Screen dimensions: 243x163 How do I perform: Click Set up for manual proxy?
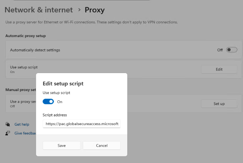(219, 104)
